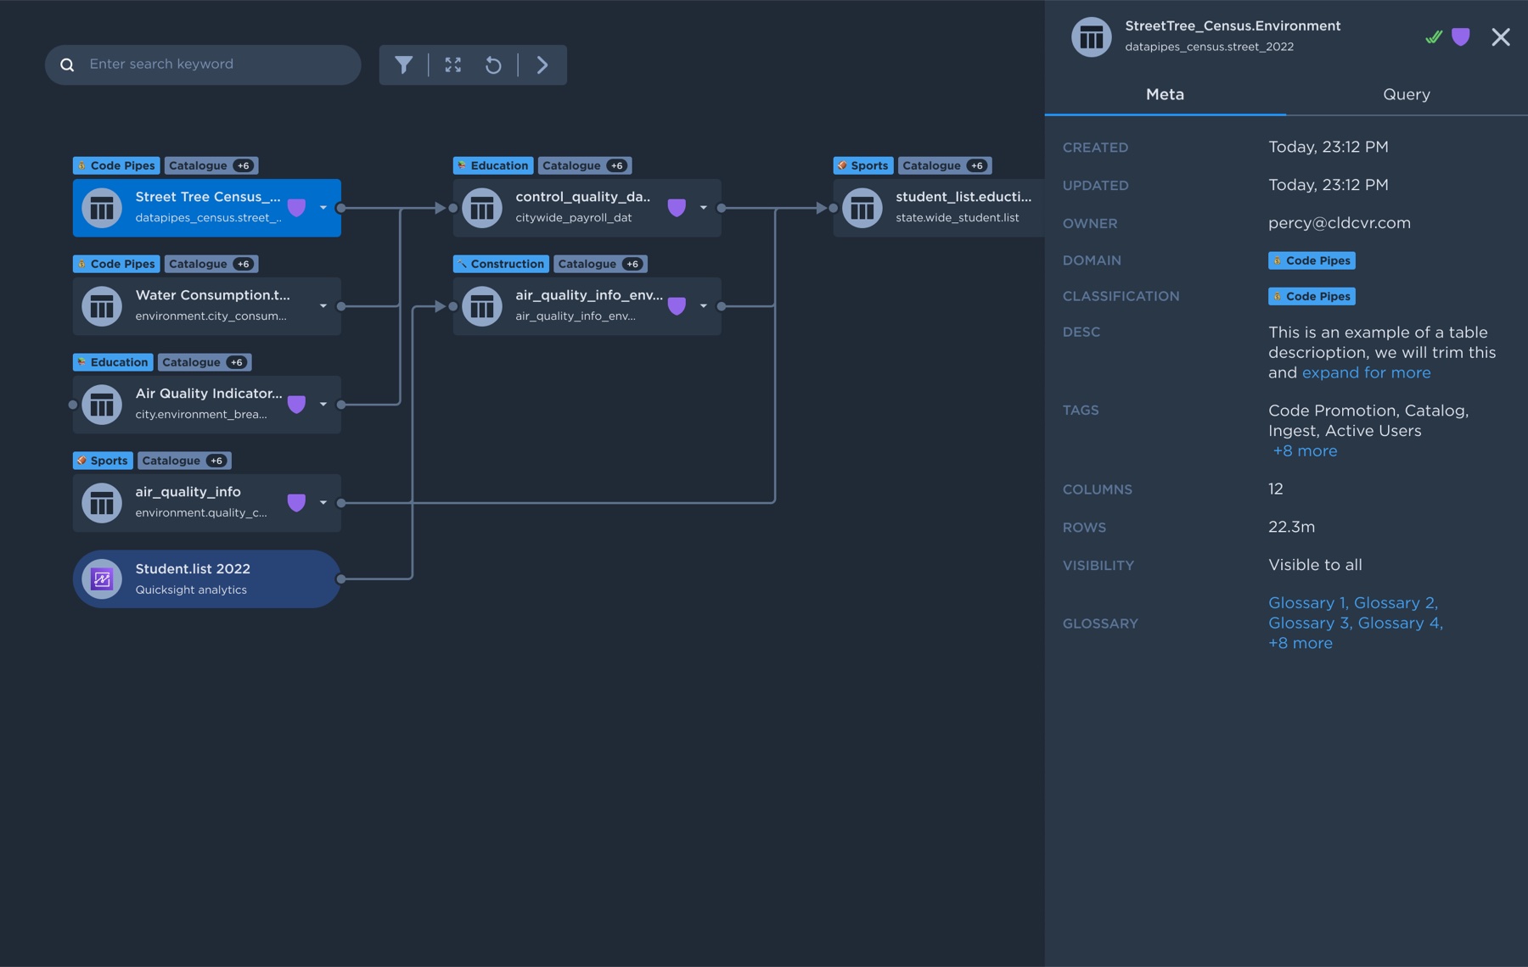Click the right chevron arrow in toolbar
1528x967 pixels.
pos(542,64)
